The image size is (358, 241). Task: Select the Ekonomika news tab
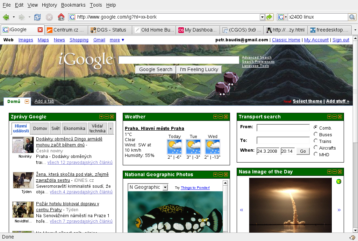pyautogui.click(x=74, y=129)
